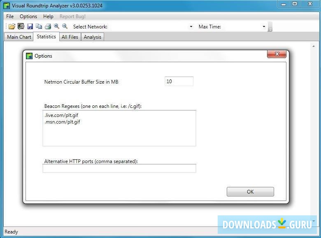Copy chart using the copy icon

pyautogui.click(x=39, y=26)
